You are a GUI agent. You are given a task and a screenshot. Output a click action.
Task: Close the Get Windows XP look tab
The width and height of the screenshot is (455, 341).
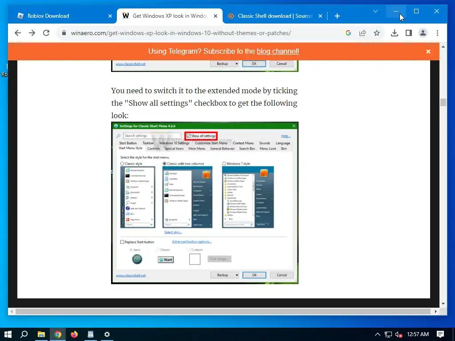pyautogui.click(x=216, y=16)
